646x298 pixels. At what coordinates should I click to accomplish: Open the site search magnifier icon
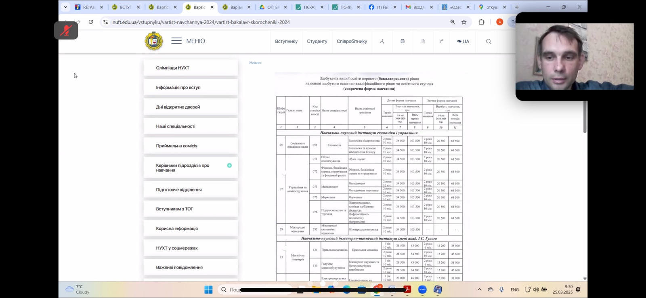tap(489, 42)
